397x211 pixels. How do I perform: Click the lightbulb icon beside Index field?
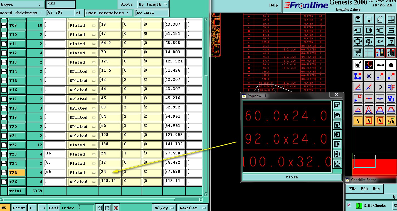coord(99,208)
